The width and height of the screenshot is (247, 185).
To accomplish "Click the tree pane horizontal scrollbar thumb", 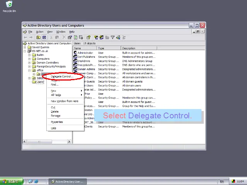I will coord(39,141).
